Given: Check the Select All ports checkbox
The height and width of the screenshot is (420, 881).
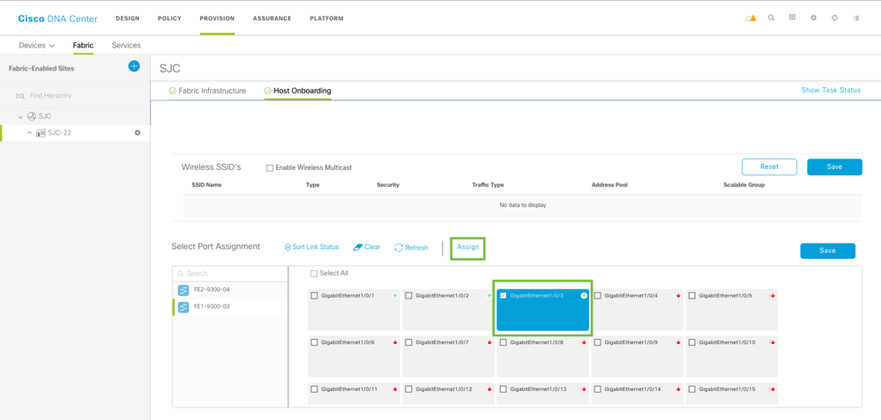Looking at the screenshot, I should click(x=314, y=274).
